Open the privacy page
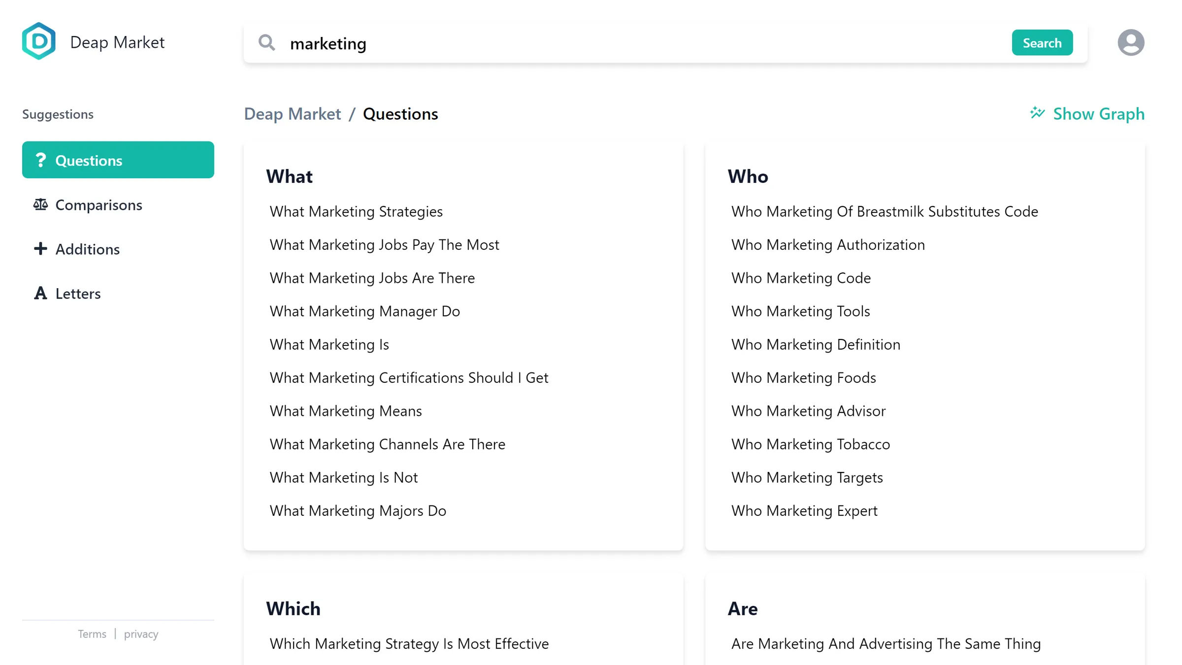The height and width of the screenshot is (665, 1182). pos(141,634)
